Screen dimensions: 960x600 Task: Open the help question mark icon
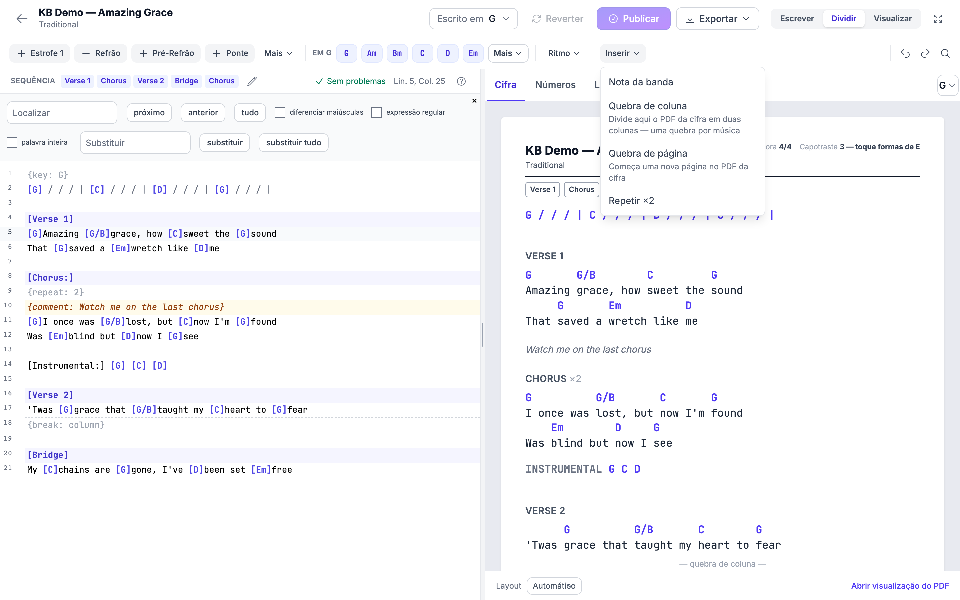[x=461, y=81]
